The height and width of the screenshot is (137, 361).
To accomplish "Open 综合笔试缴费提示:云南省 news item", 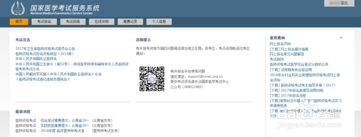I will [x=65, y=120].
